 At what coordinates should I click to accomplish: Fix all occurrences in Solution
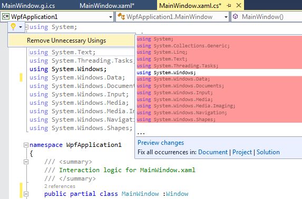[268, 152]
